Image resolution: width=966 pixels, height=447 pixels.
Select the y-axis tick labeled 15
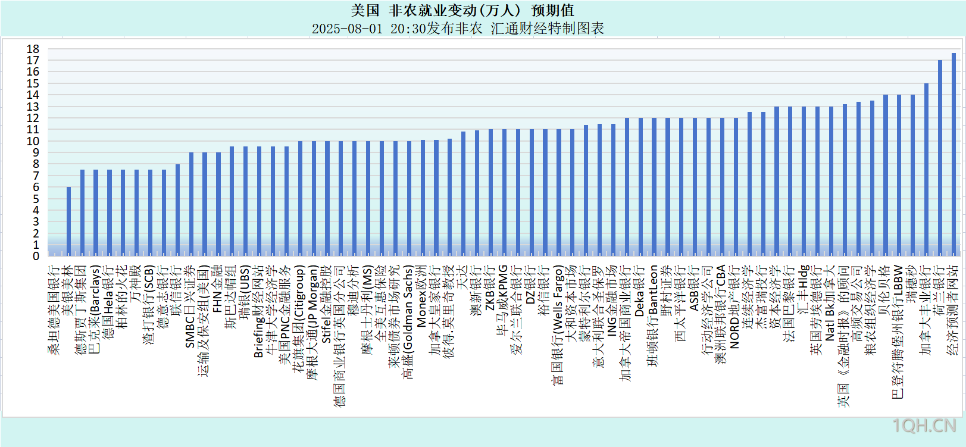point(33,83)
